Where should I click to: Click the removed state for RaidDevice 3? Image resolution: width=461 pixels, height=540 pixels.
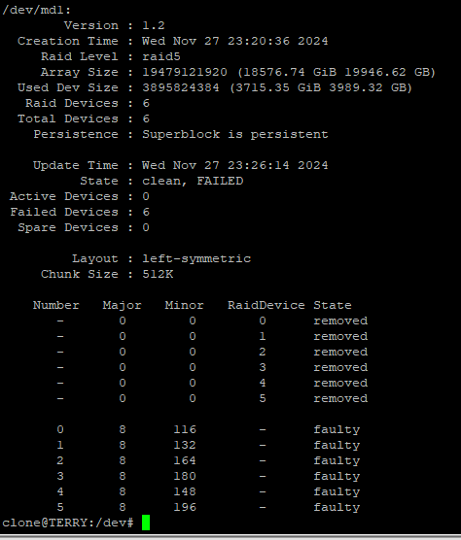tap(340, 367)
